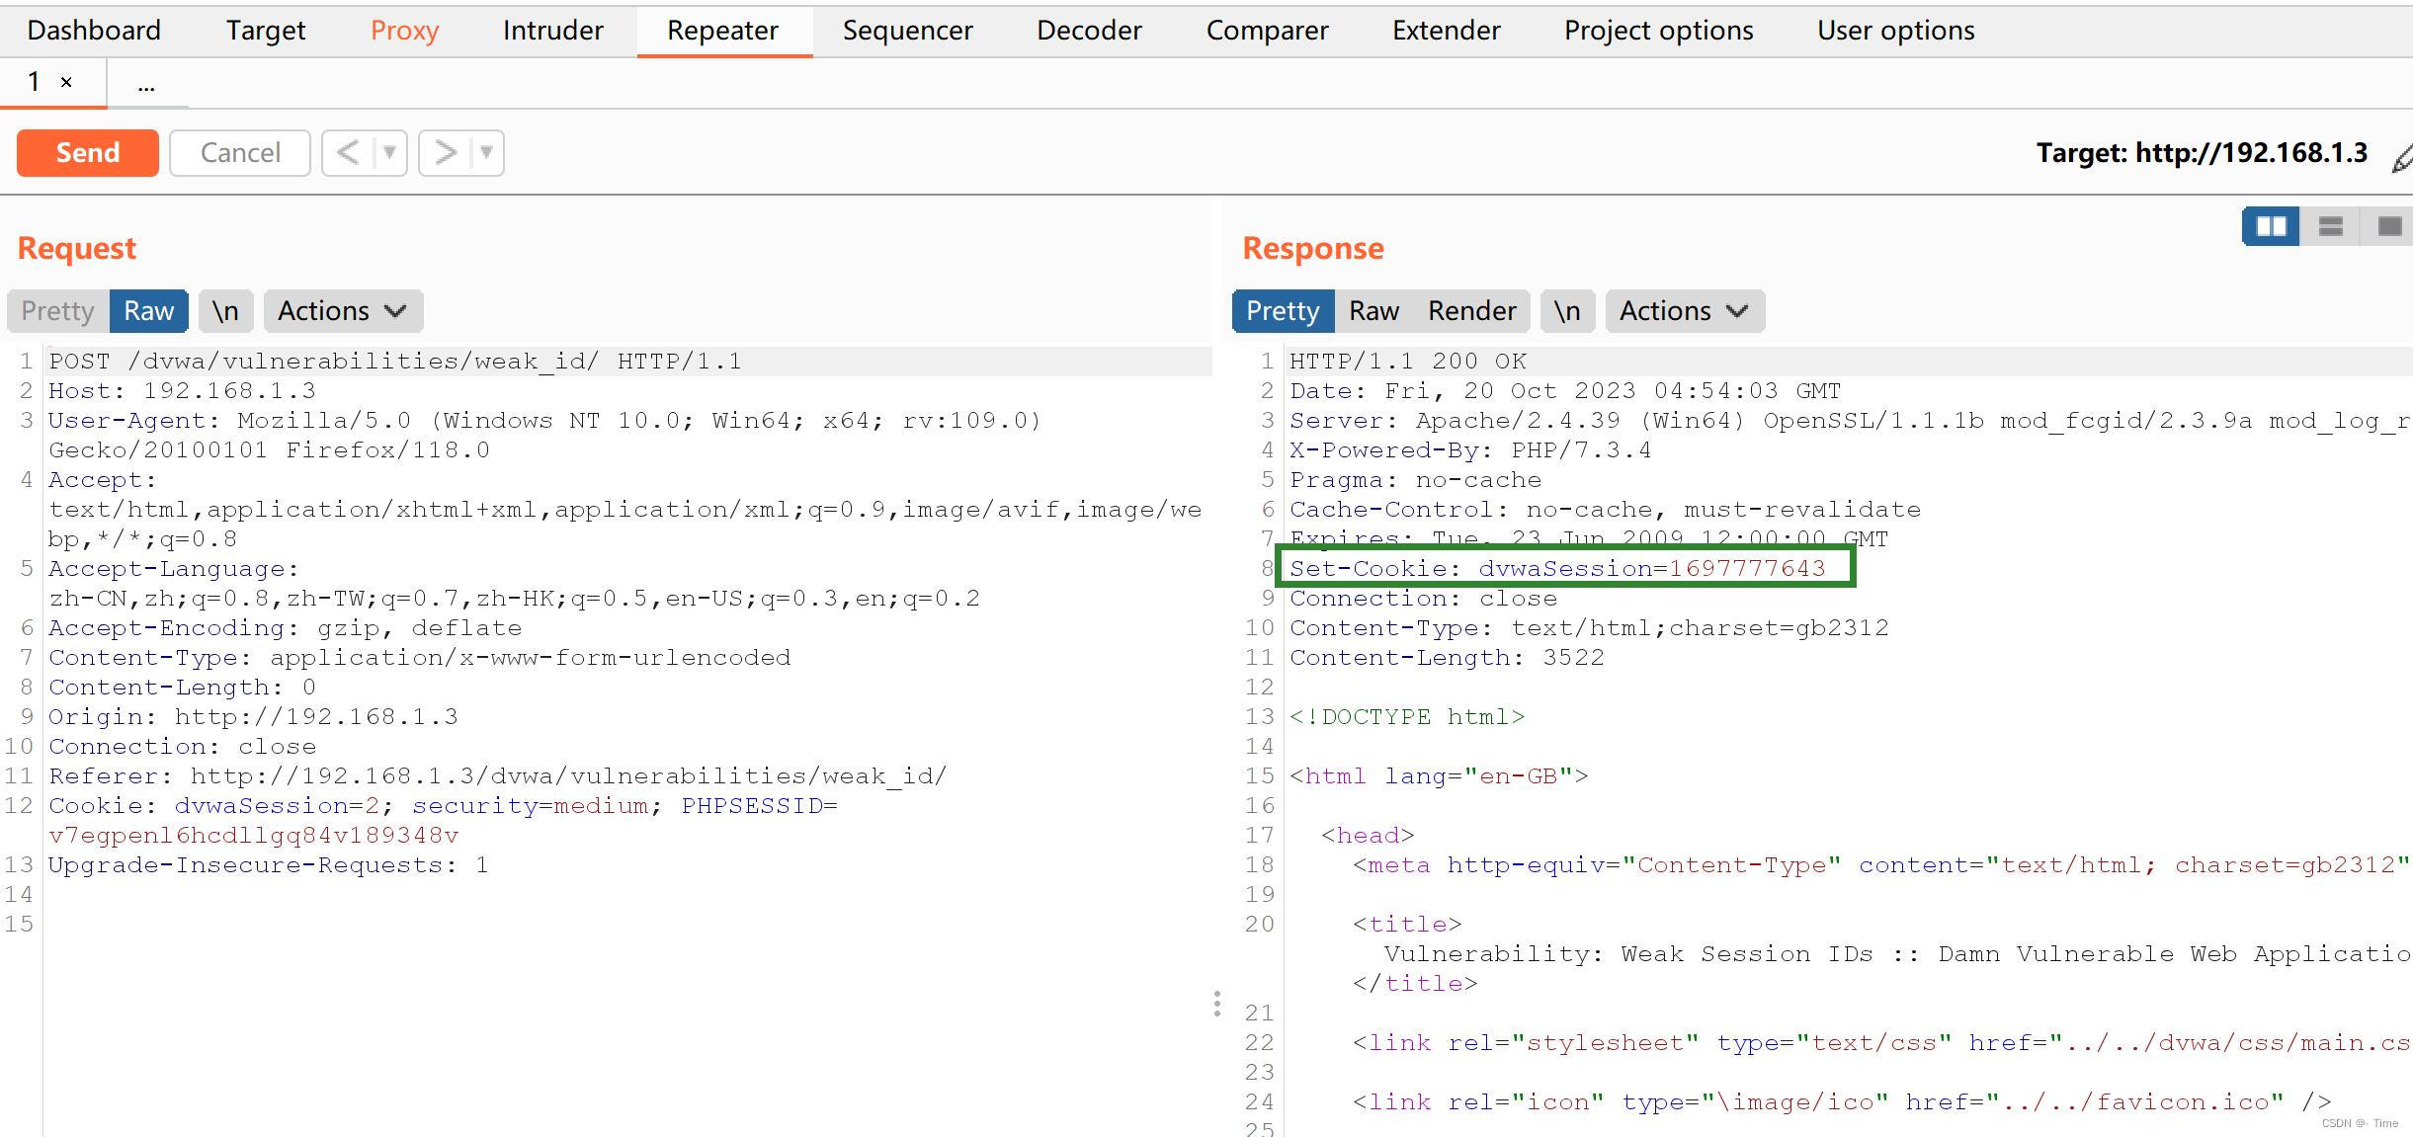Go back to previous request arrow
2413x1137 pixels.
348,153
